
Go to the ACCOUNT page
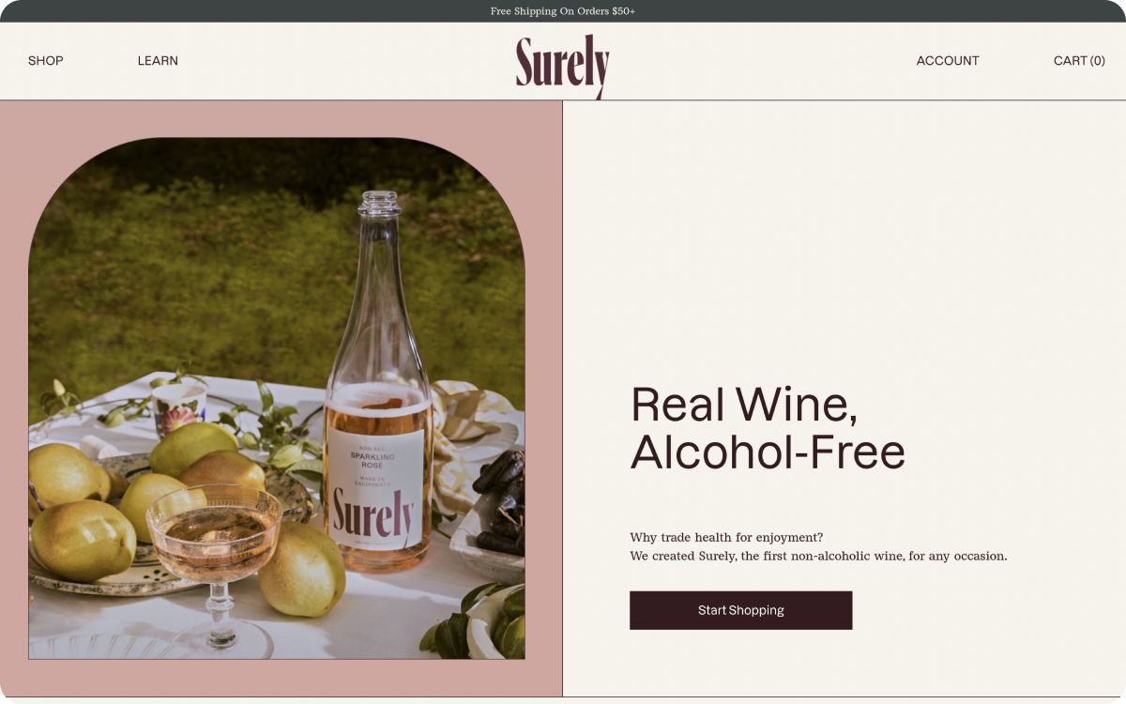coord(948,61)
